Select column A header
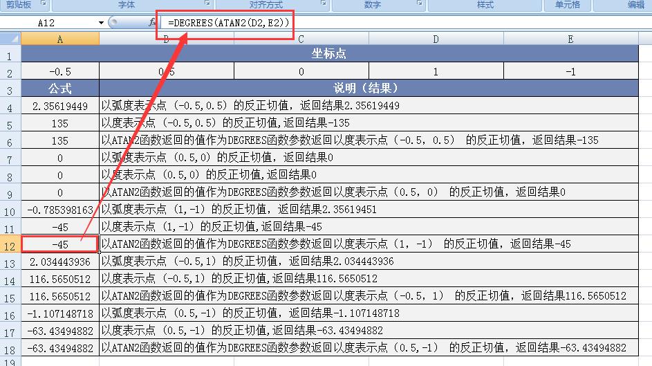652x366 pixels. click(60, 39)
